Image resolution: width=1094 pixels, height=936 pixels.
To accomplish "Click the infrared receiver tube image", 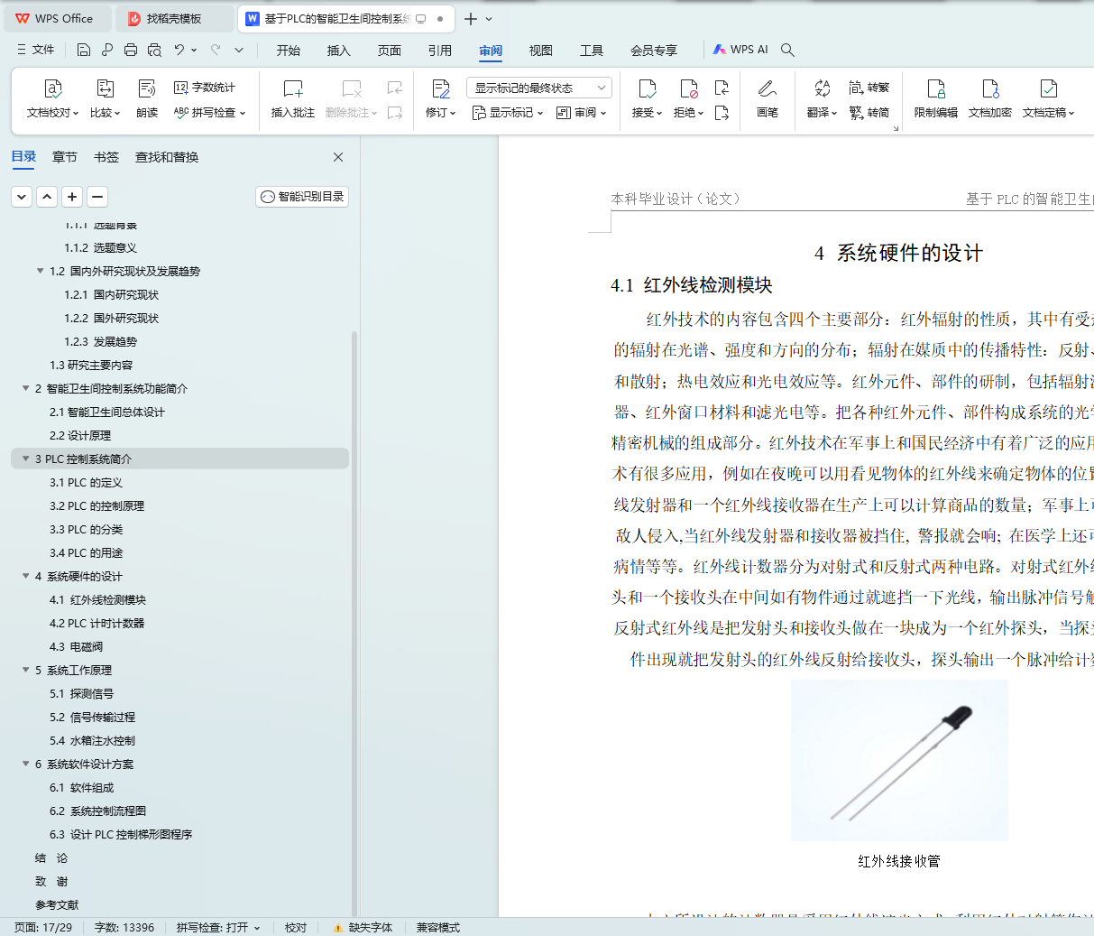I will click(x=899, y=760).
